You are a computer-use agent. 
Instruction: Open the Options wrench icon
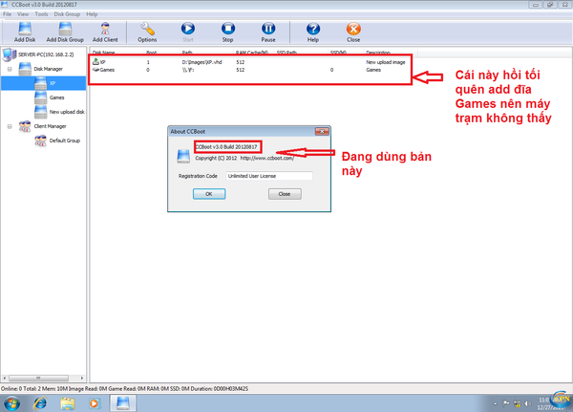tap(147, 33)
